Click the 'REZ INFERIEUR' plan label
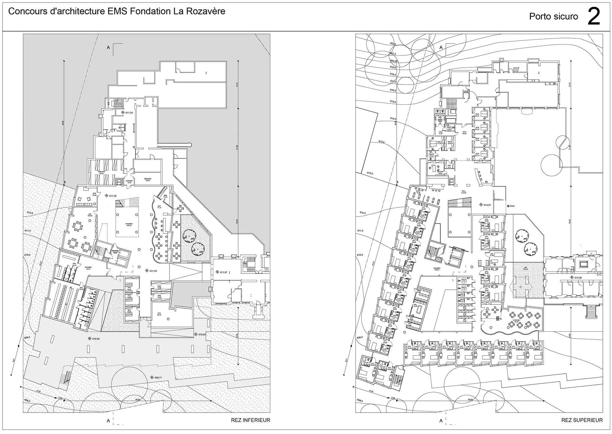Screen dimensions: 612x434 (250, 420)
